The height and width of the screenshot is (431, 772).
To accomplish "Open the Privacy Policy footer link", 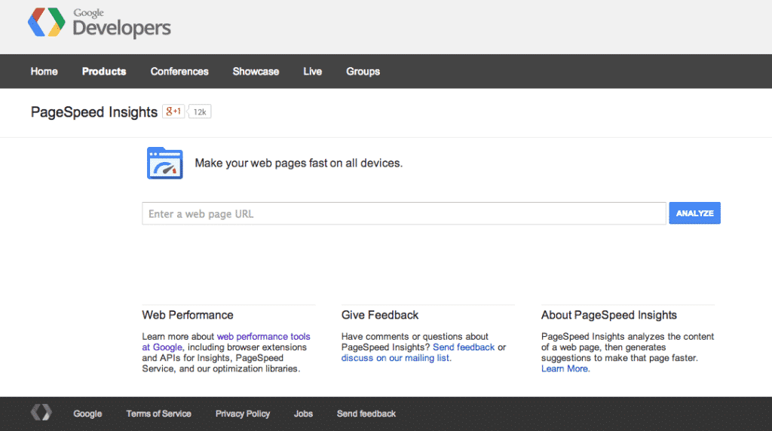I will [243, 414].
